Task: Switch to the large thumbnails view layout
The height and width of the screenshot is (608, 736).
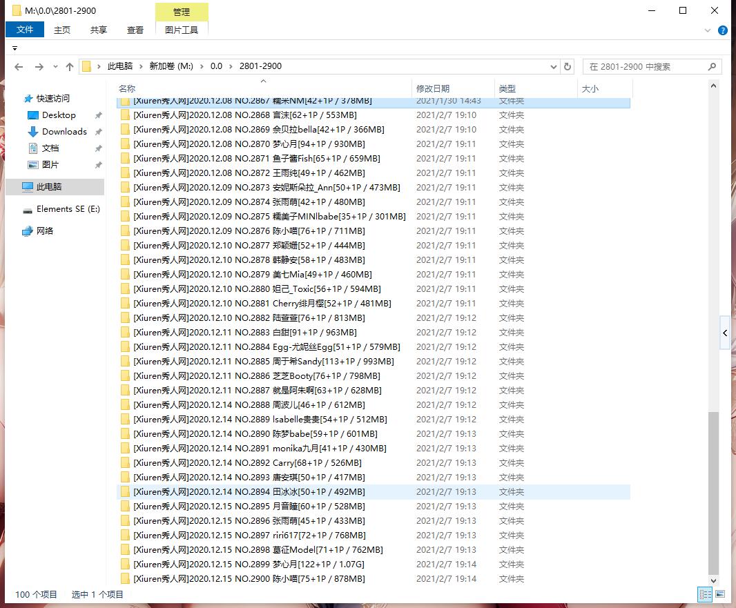Action: pos(720,594)
